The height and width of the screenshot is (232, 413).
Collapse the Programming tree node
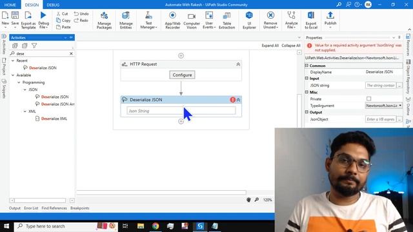click(19, 82)
